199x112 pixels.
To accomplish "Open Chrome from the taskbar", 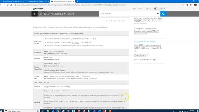I will point(58,111).
